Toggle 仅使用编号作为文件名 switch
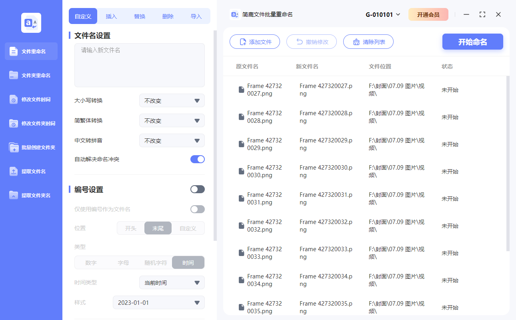 198,209
